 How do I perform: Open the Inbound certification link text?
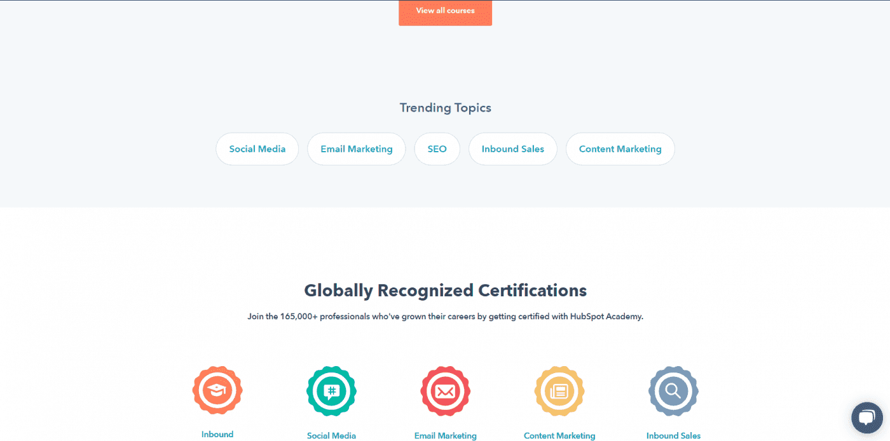217,435
